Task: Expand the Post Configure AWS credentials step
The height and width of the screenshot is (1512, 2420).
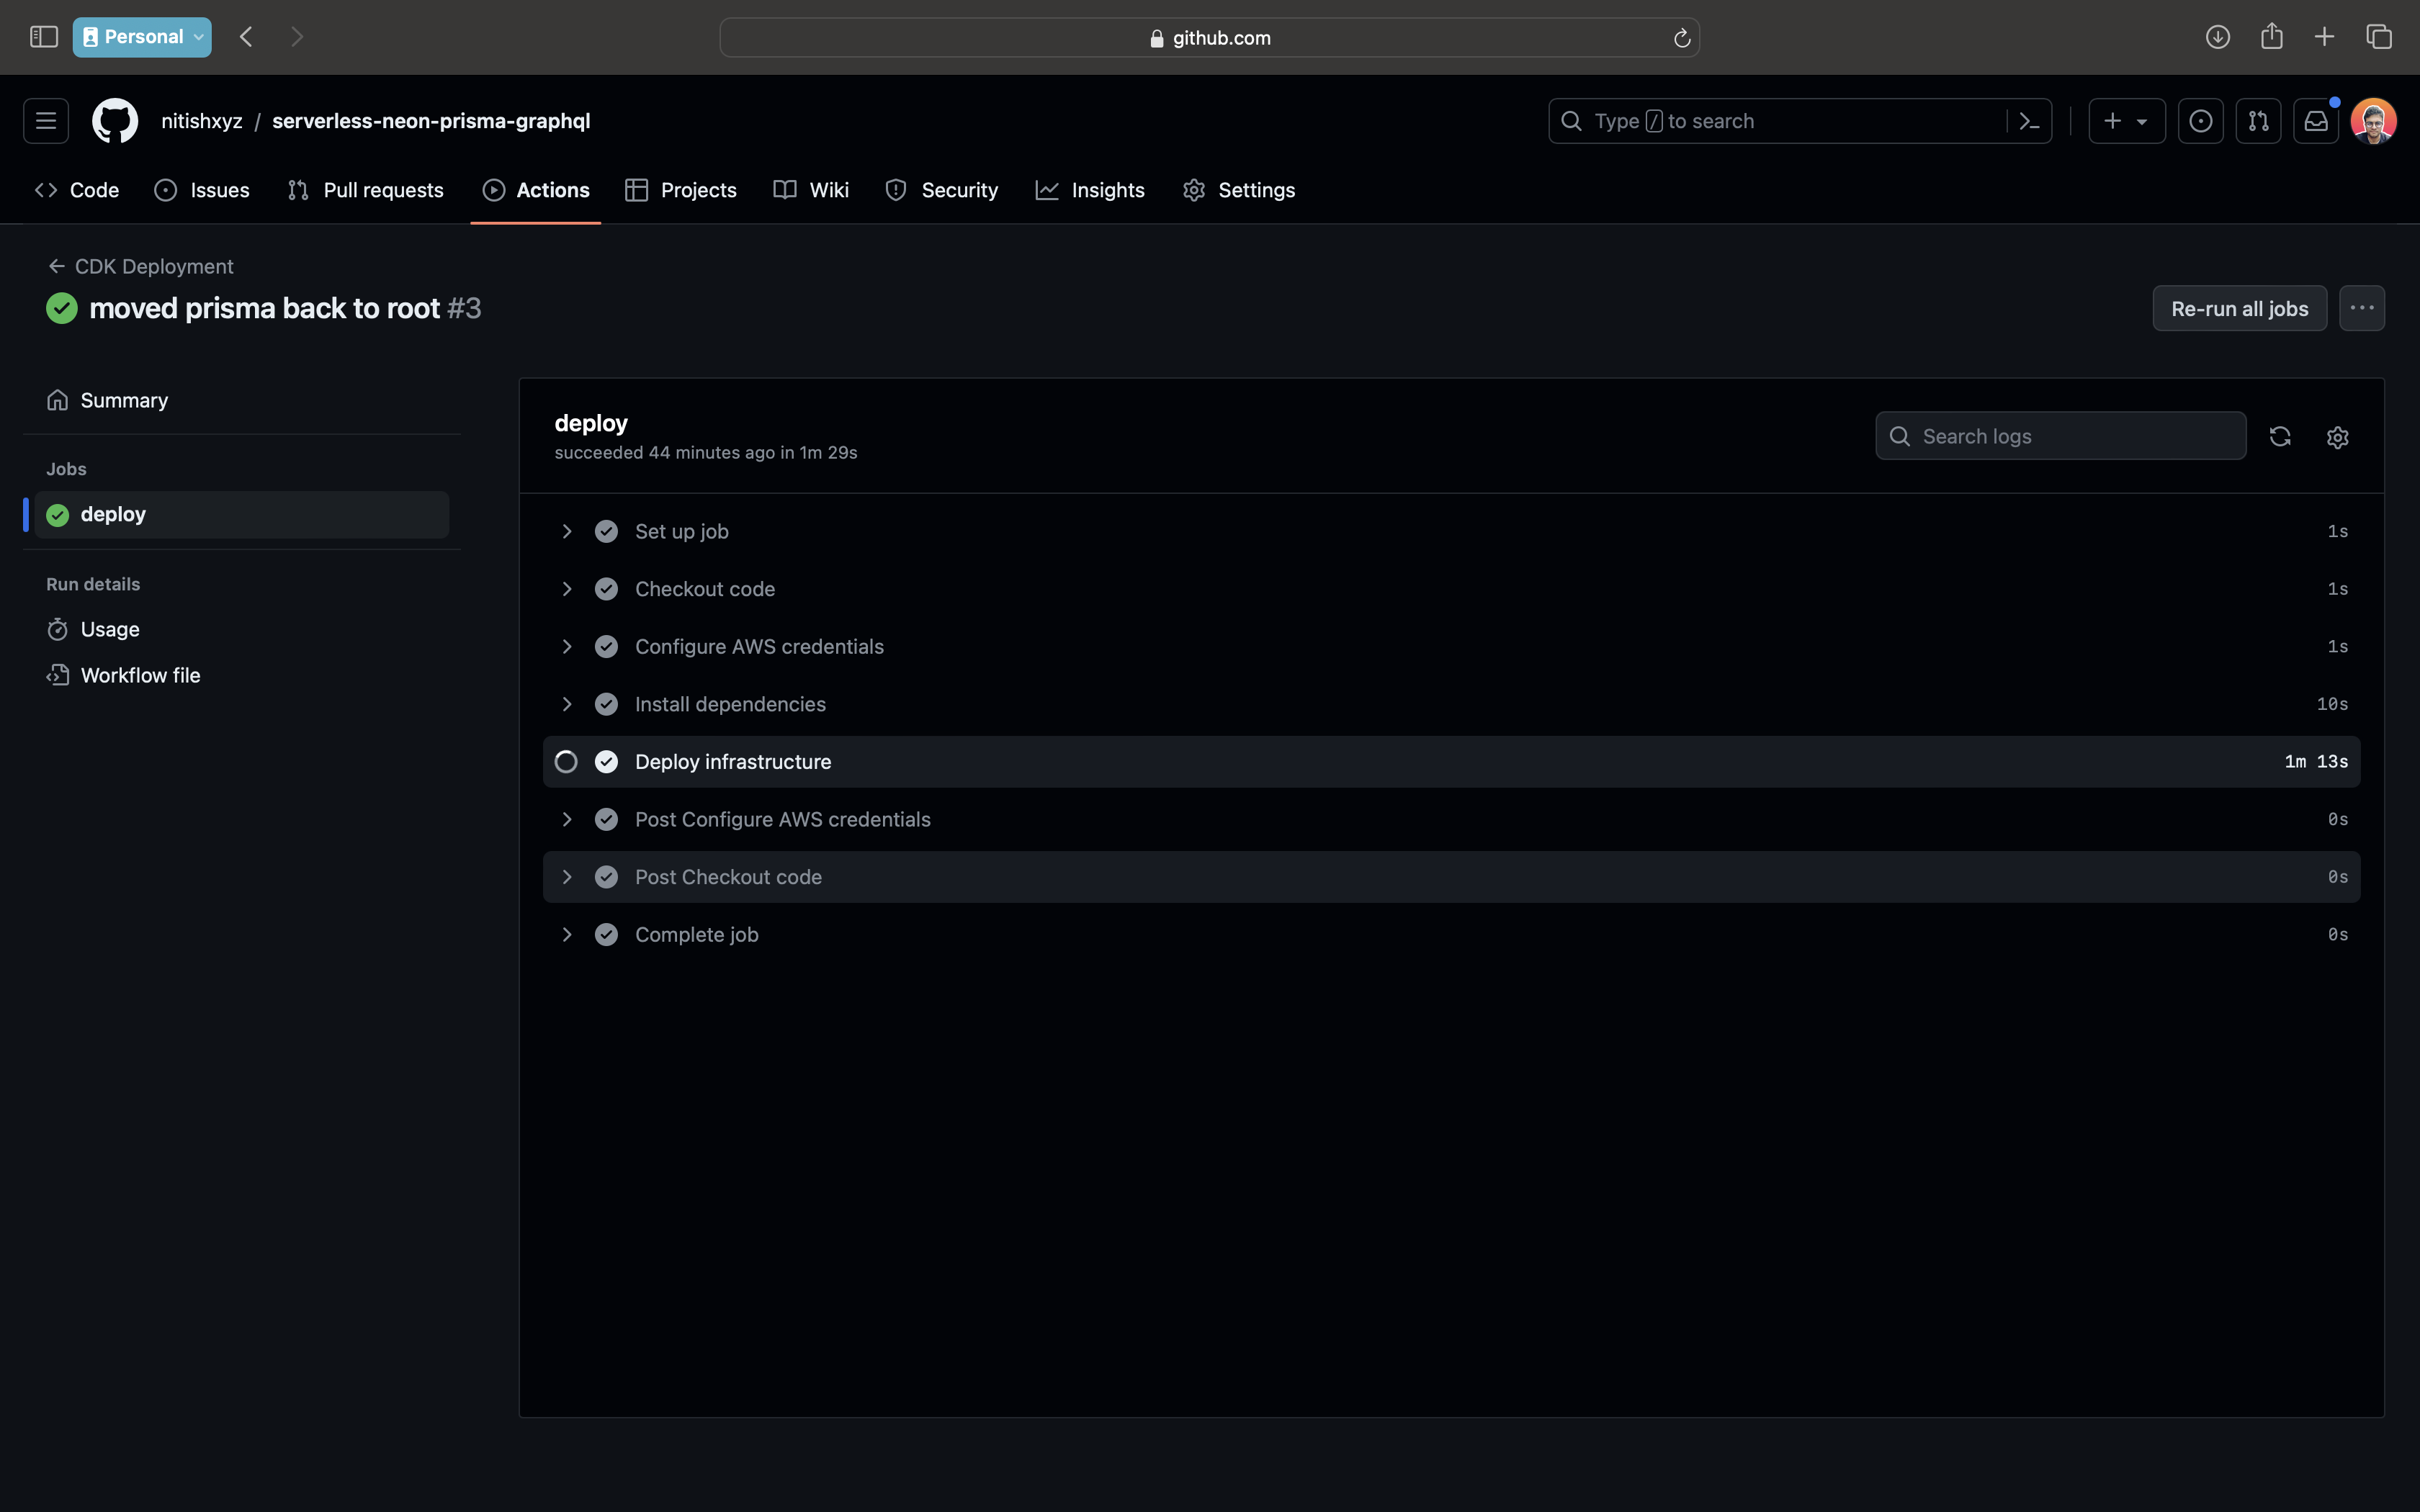Action: (x=567, y=820)
